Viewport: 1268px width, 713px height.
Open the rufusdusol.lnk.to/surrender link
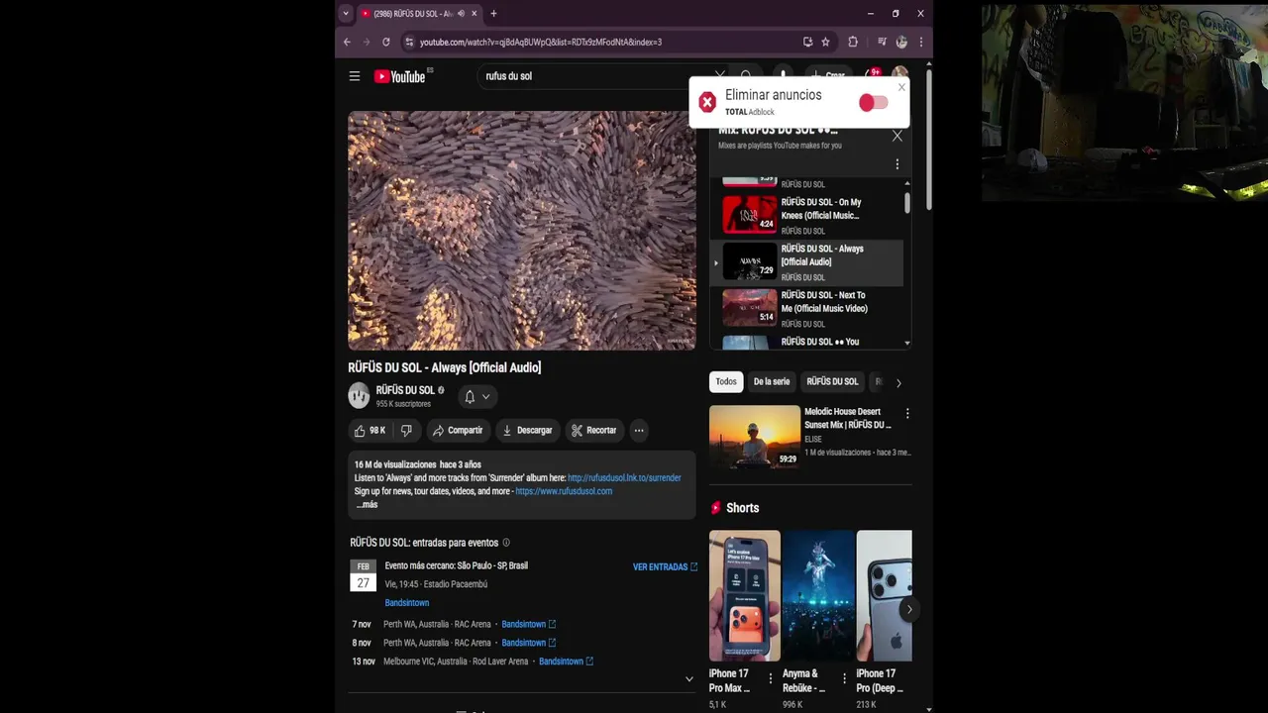point(624,478)
